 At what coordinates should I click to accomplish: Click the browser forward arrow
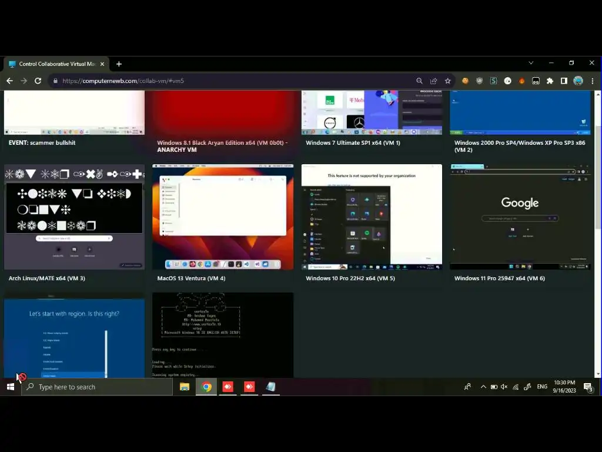[x=24, y=81]
